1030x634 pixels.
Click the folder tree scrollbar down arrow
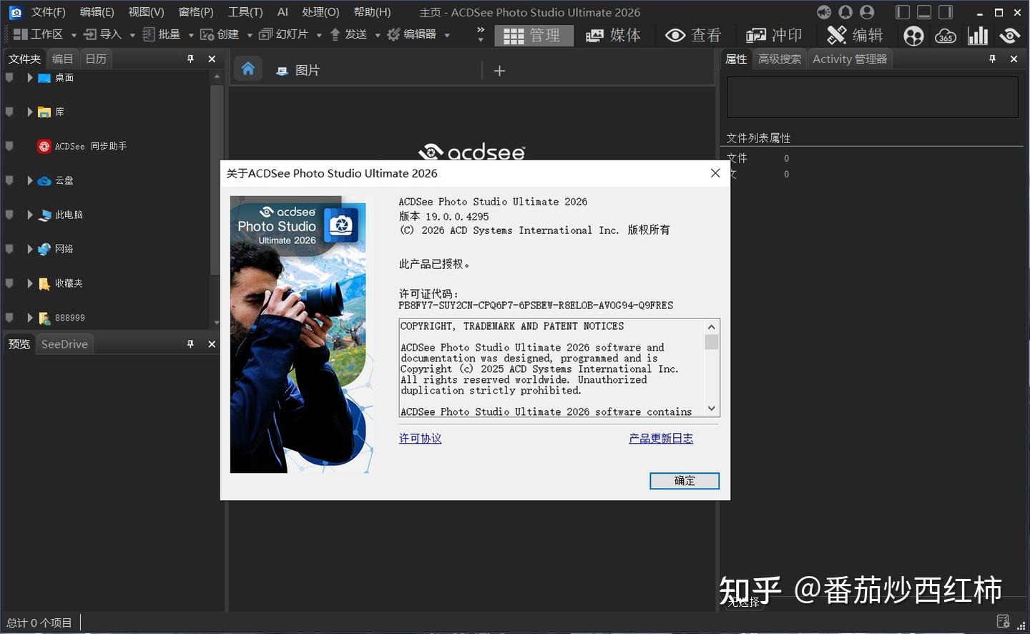[216, 323]
